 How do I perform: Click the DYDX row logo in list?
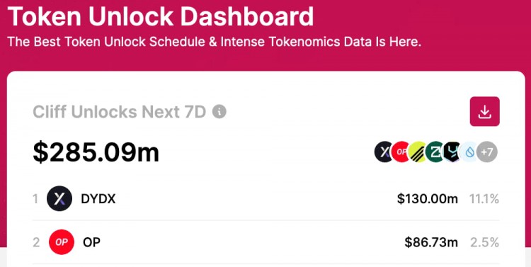click(x=59, y=198)
